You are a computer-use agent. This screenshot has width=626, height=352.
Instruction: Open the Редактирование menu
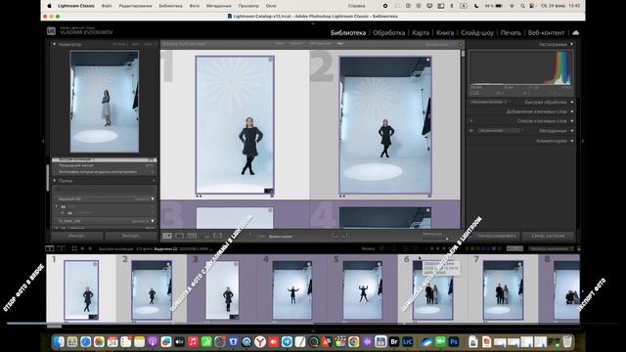coord(135,6)
